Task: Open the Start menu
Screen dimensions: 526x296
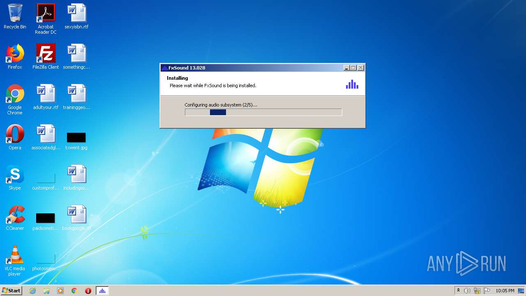Action: [11, 290]
